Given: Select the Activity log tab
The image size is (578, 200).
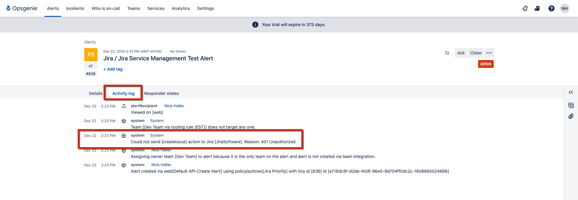Looking at the screenshot, I should (x=123, y=93).
